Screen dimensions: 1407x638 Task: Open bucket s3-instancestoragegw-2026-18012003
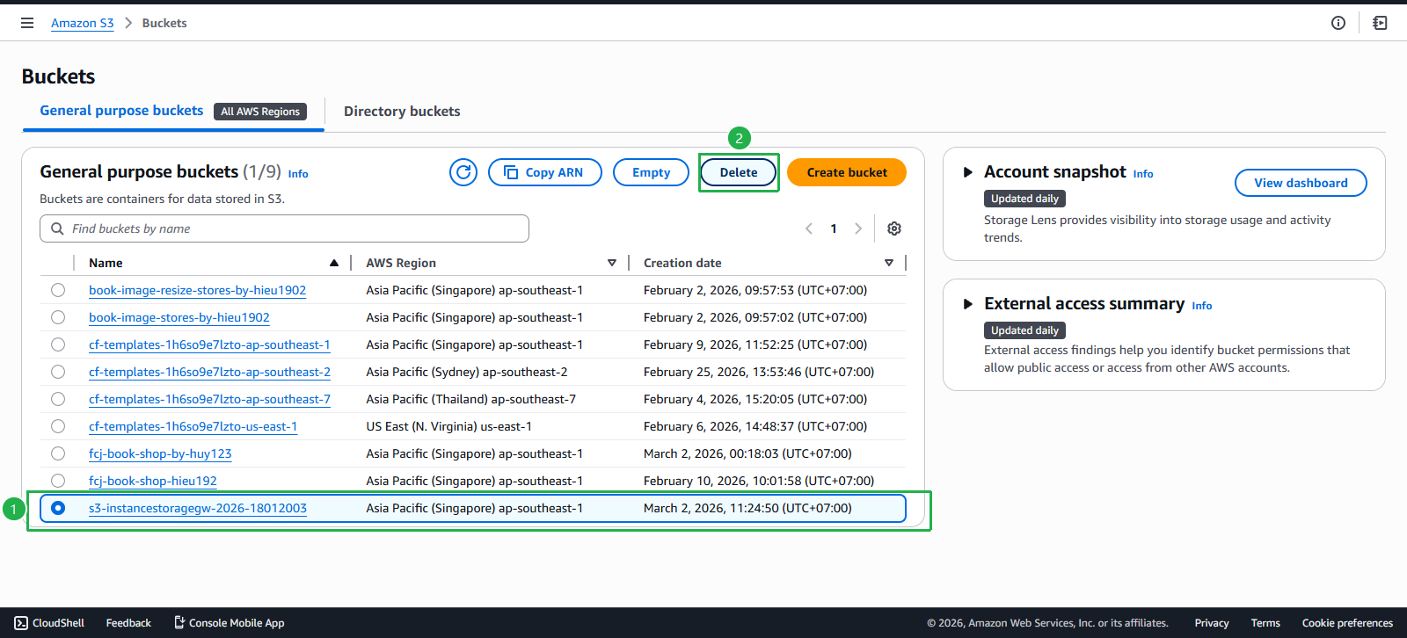coord(198,508)
